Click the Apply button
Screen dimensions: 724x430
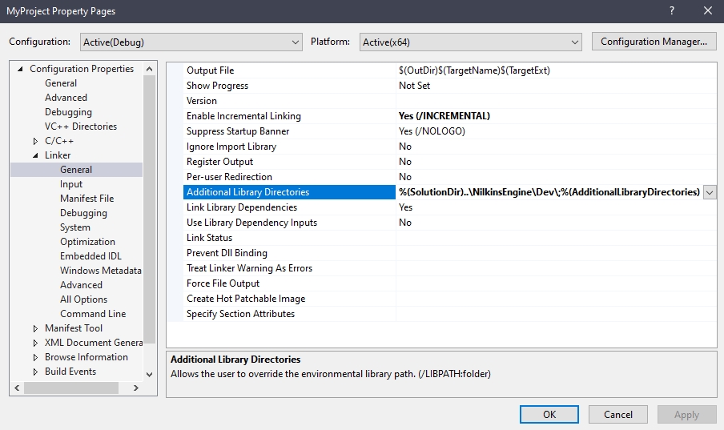click(686, 414)
